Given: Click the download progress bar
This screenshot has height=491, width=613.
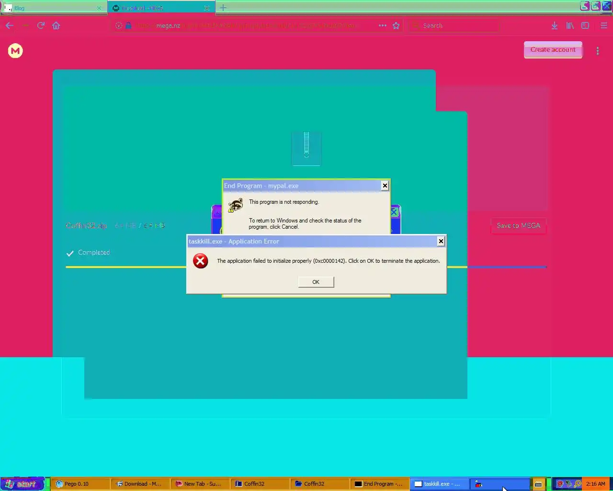Looking at the screenshot, I should click(306, 267).
